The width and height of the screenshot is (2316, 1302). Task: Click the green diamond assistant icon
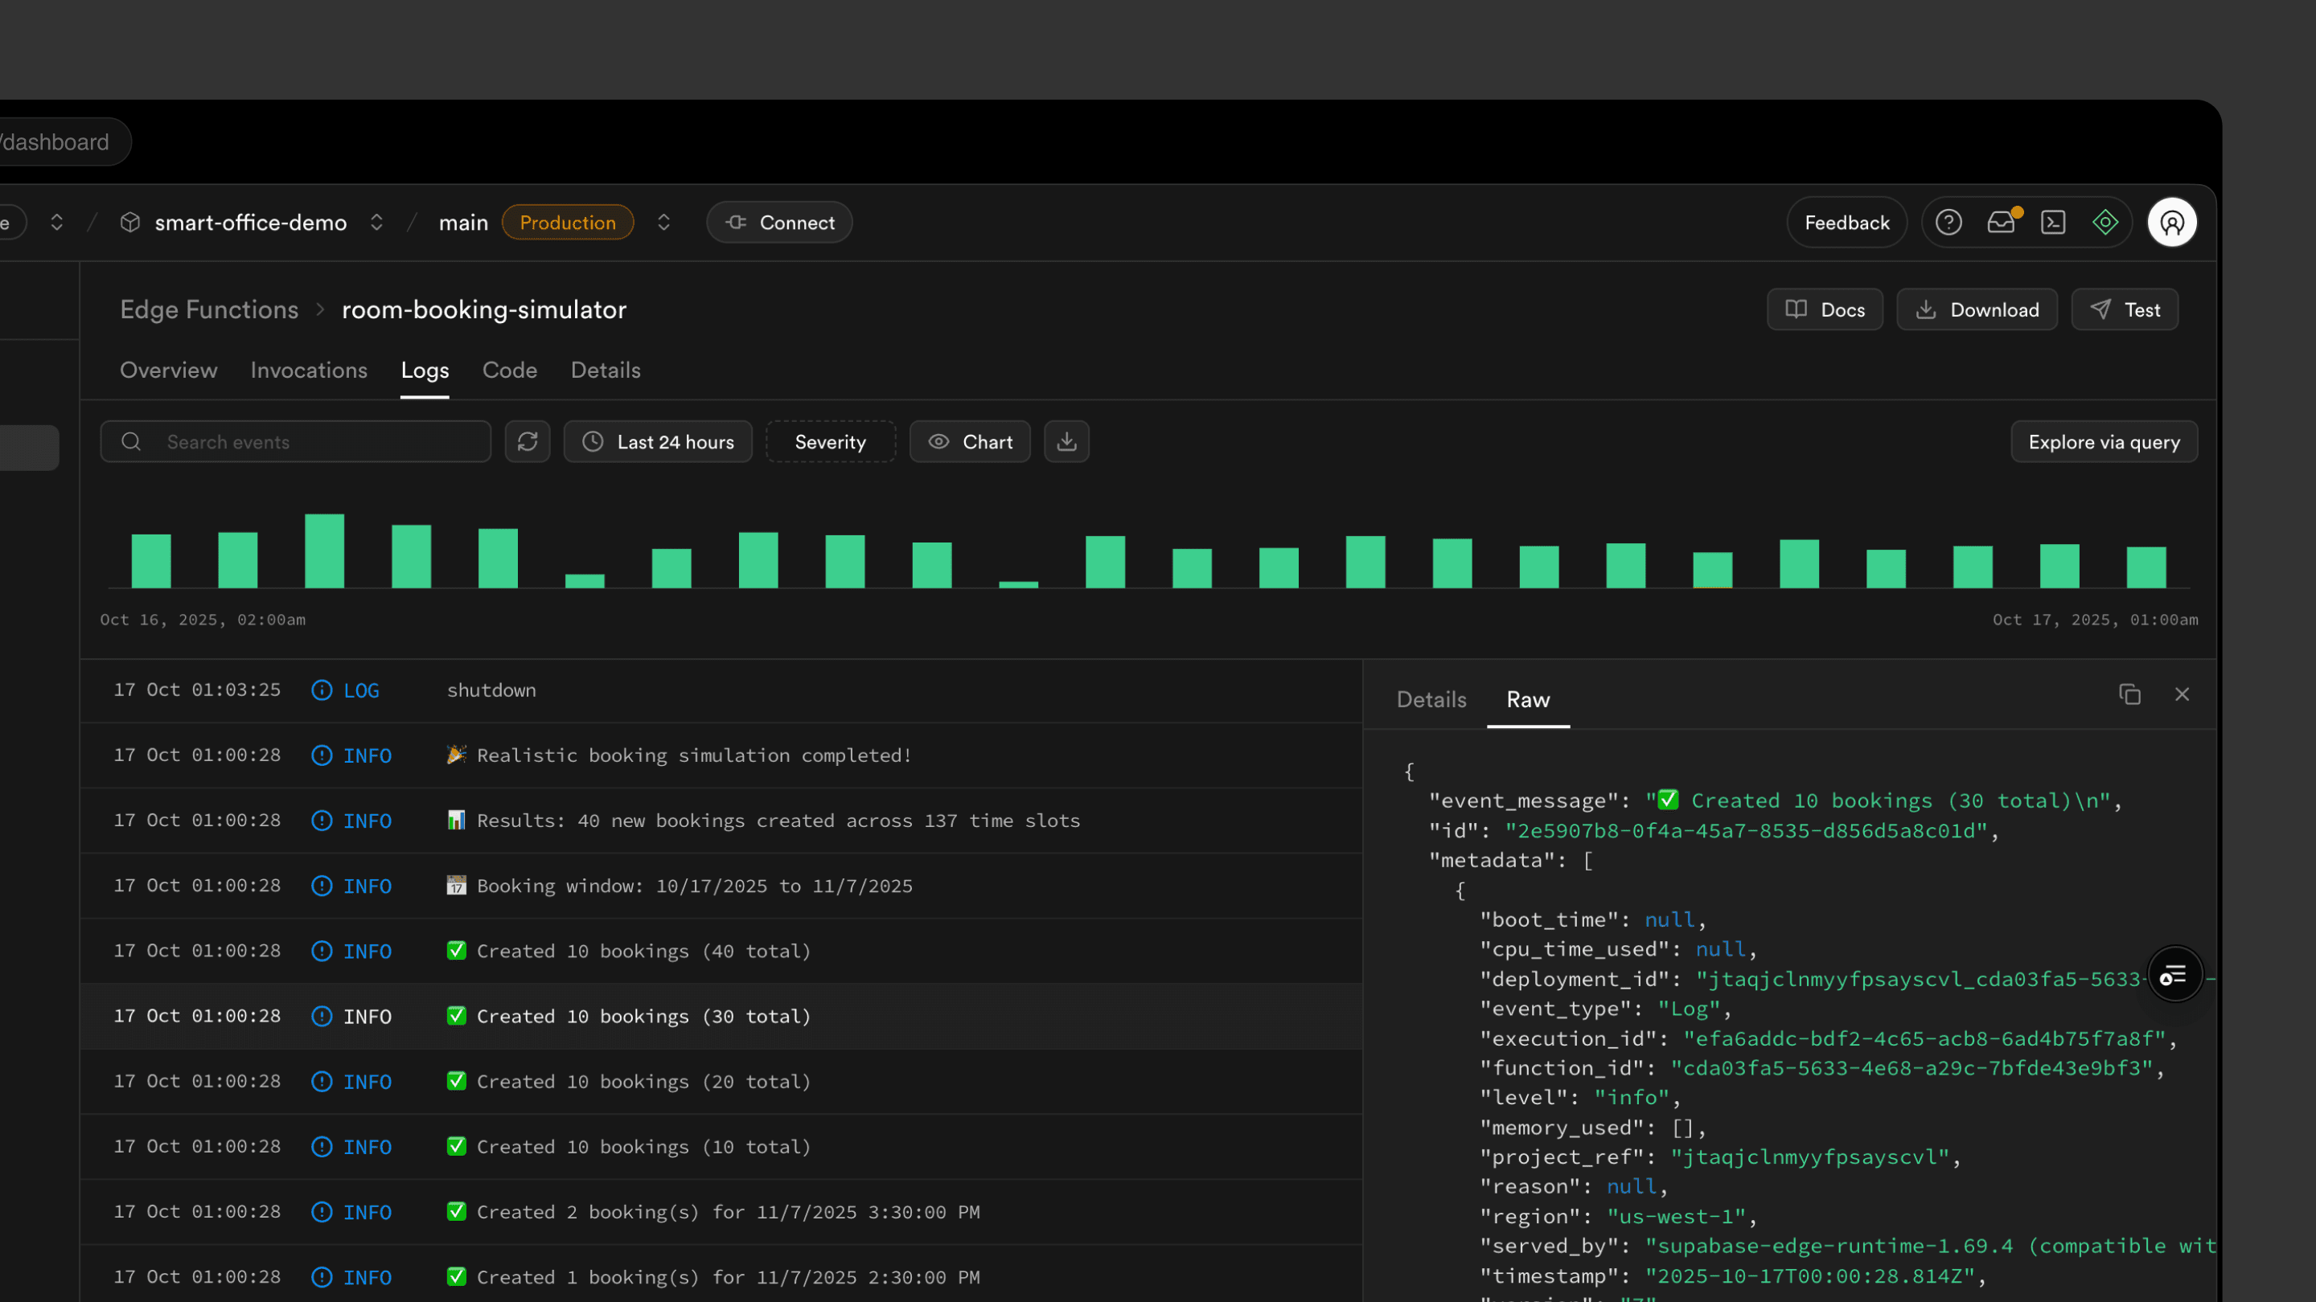(2105, 222)
